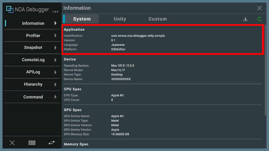Click the GPU Device Vendor value Apple
This screenshot has width=269, height=151.
pos(115,130)
